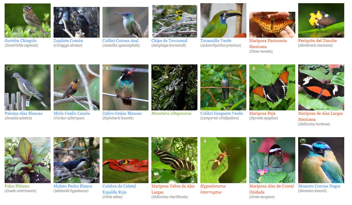Open the Tucancillo Verde species link
352x205 pixels.
coord(216,41)
